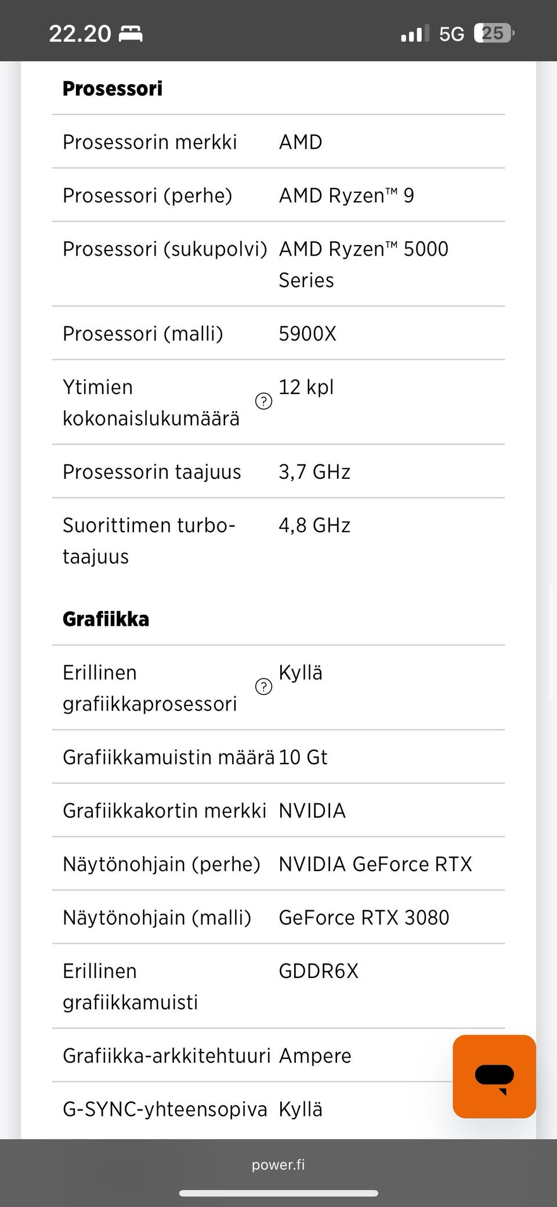Tap the home indicator bar

tap(278, 1193)
